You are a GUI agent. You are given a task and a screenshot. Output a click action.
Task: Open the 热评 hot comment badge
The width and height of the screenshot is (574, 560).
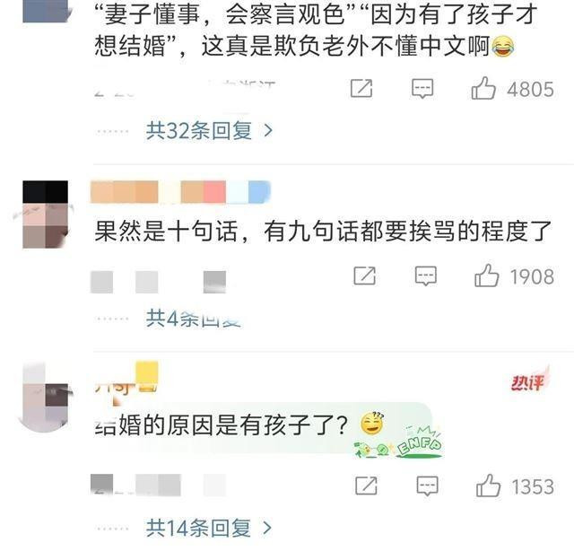529,381
